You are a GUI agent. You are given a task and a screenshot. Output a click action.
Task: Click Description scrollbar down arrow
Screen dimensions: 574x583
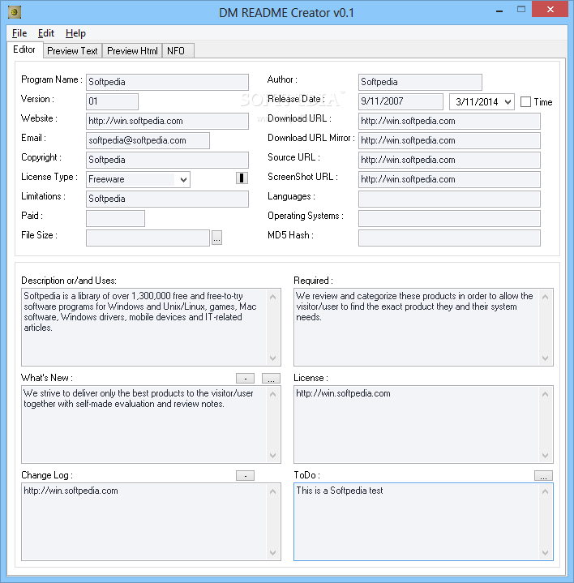pyautogui.click(x=273, y=358)
